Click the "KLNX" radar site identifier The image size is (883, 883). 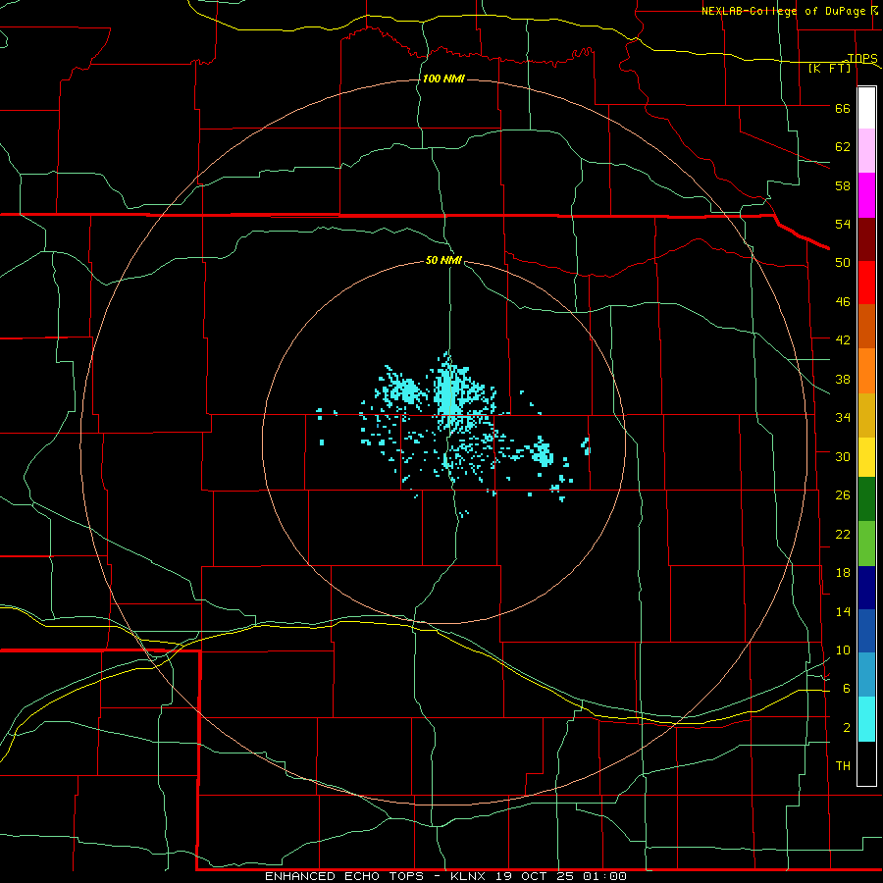[470, 876]
